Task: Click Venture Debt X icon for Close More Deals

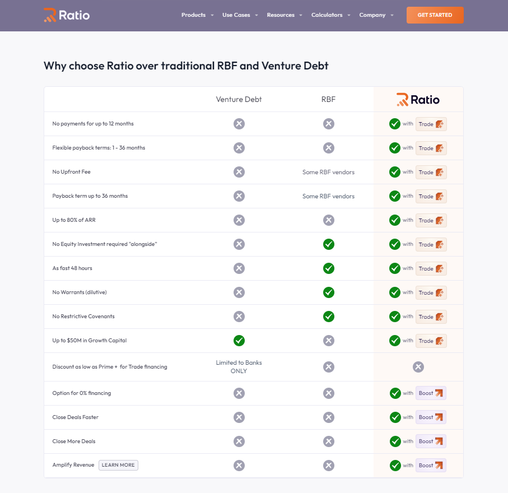Action: 239,441
